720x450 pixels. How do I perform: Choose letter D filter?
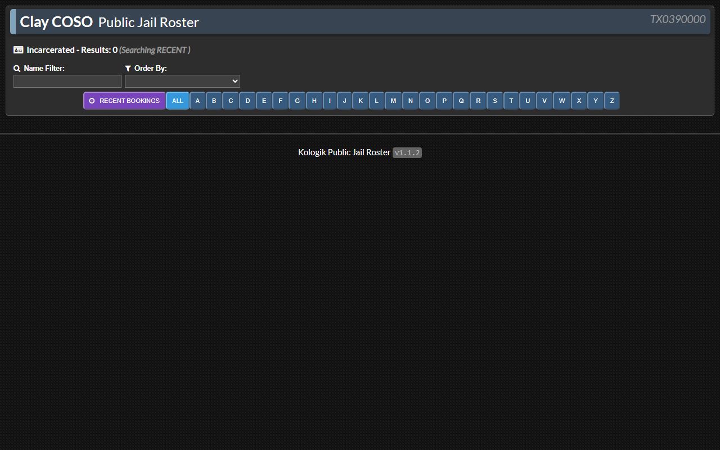pyautogui.click(x=247, y=101)
